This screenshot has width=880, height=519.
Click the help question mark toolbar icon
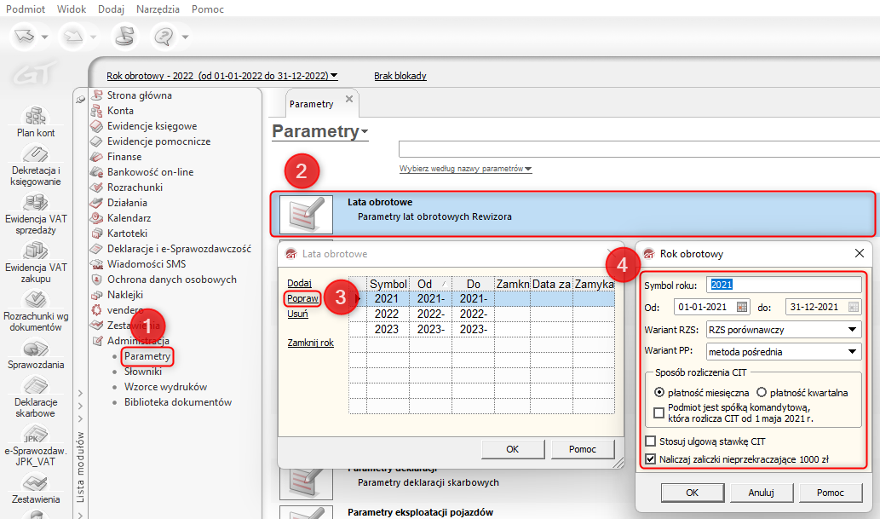(164, 37)
